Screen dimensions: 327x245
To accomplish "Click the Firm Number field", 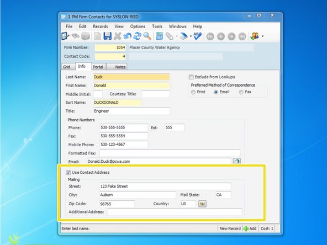I will pos(110,47).
